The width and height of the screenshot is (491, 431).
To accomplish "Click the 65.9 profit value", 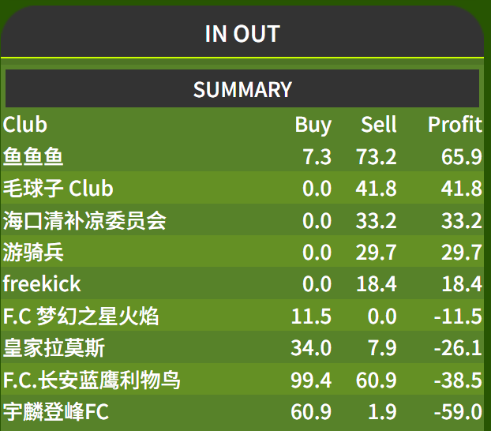I will click(461, 156).
